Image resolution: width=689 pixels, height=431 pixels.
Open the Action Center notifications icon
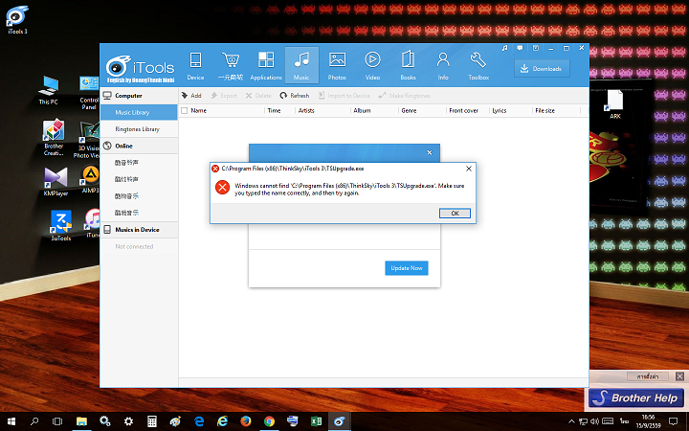tap(673, 421)
